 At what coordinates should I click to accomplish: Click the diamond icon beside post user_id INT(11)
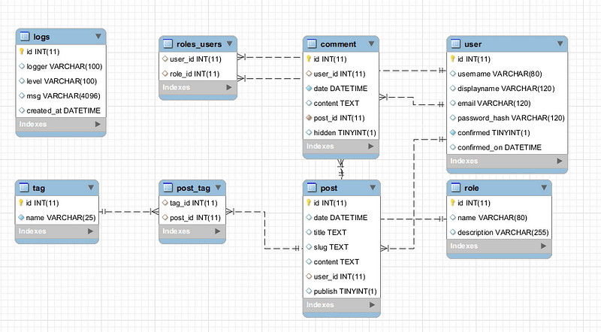coord(309,276)
